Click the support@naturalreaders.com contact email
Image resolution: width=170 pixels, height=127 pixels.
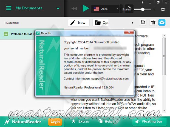pyautogui.click(x=110, y=79)
